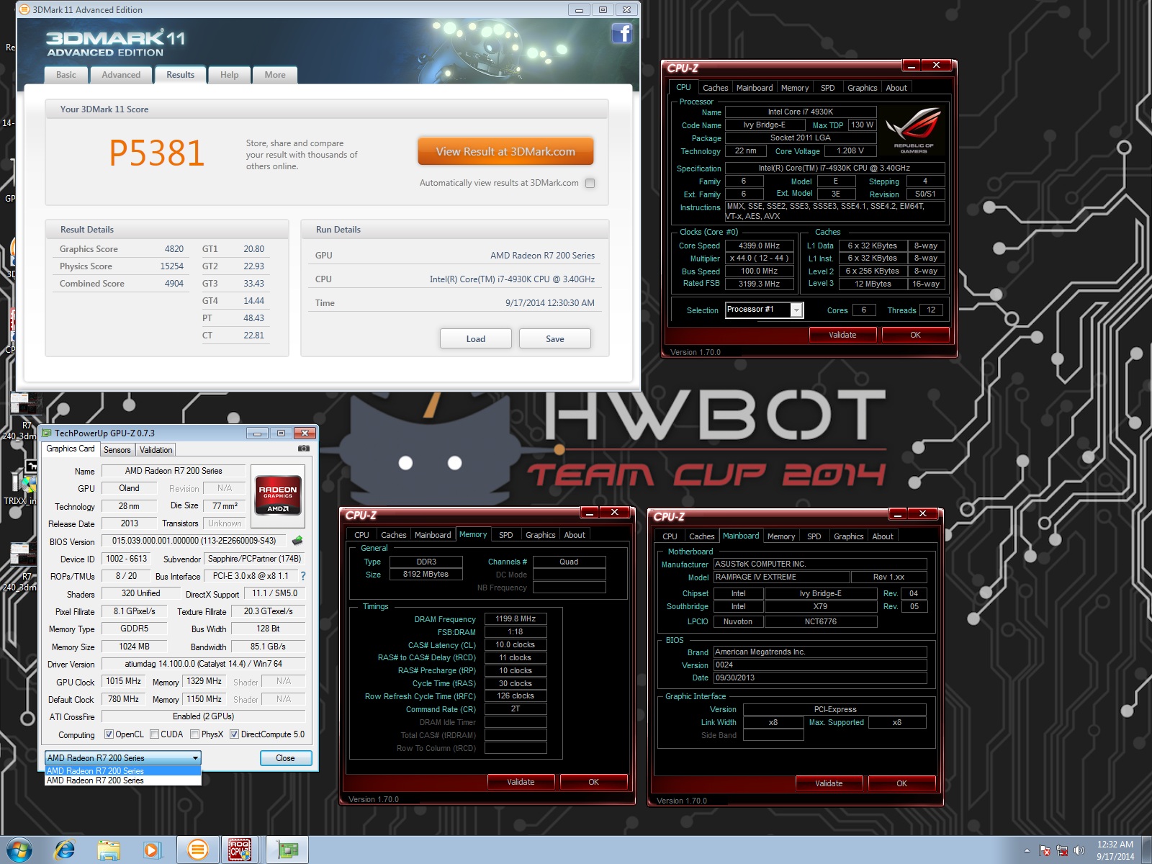Click the Intel Core i7 4930K name field
The height and width of the screenshot is (864, 1152).
tap(801, 112)
